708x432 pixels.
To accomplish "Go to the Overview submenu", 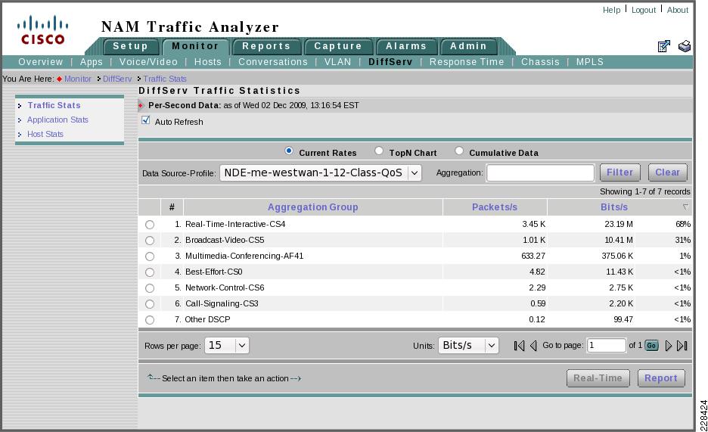I will click(41, 62).
